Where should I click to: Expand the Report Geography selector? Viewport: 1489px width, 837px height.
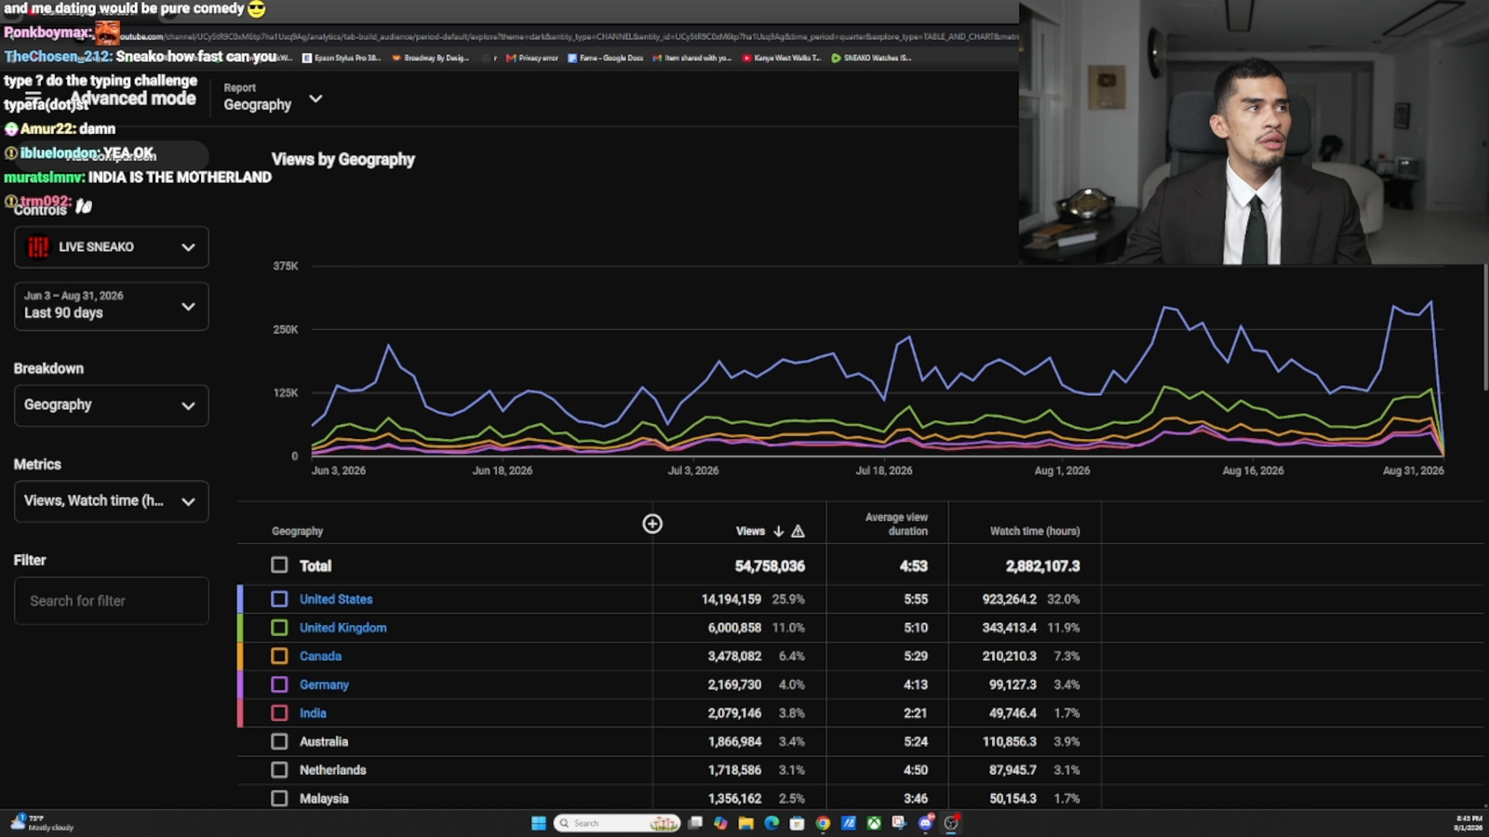pos(273,98)
